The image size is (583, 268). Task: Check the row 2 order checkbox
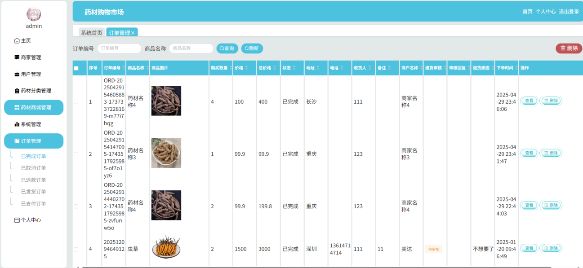[76, 154]
